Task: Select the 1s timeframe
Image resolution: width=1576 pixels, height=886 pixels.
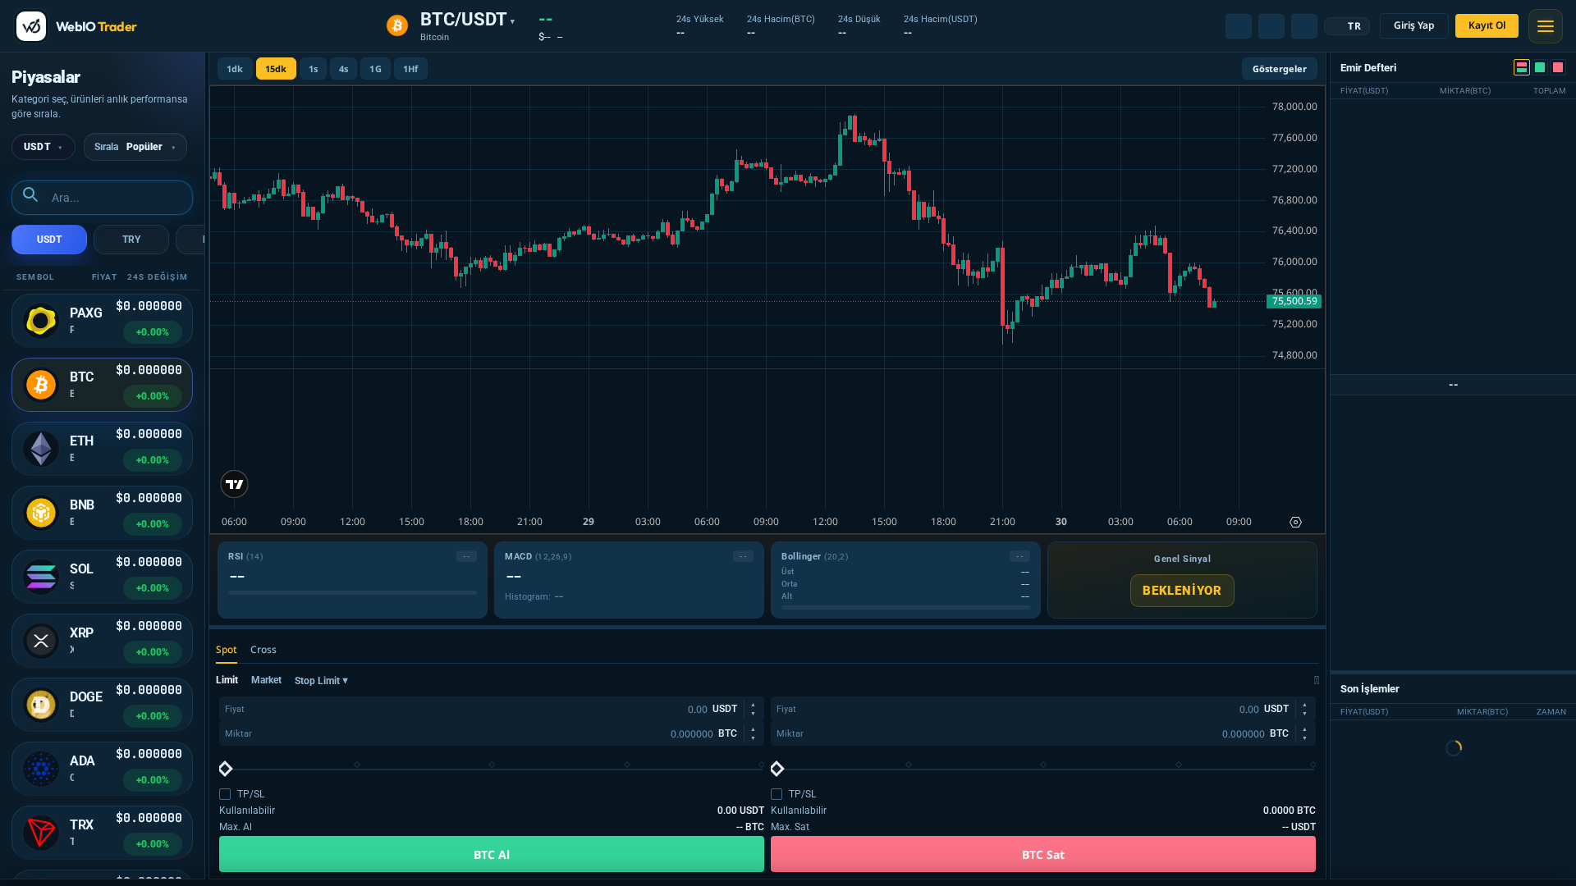Action: 314,69
